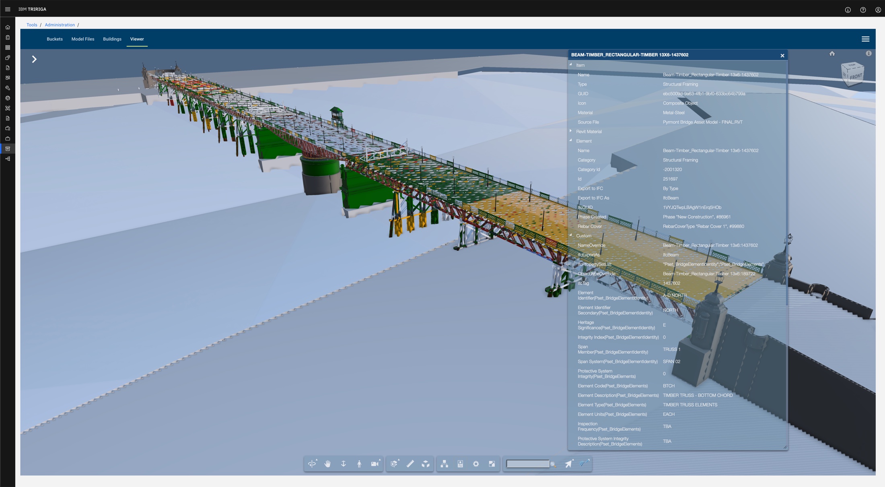This screenshot has width=885, height=487.
Task: Open the viewer options hamburger menu
Action: coord(865,39)
